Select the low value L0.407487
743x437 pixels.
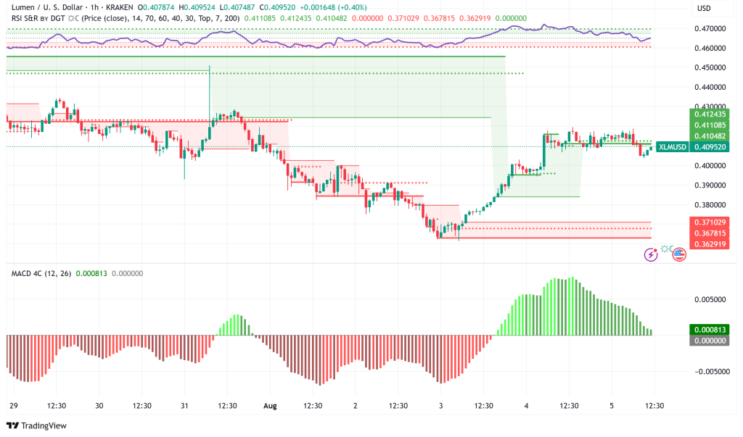[237, 7]
